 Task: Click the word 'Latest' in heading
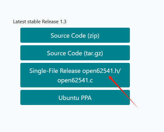coord(19,22)
